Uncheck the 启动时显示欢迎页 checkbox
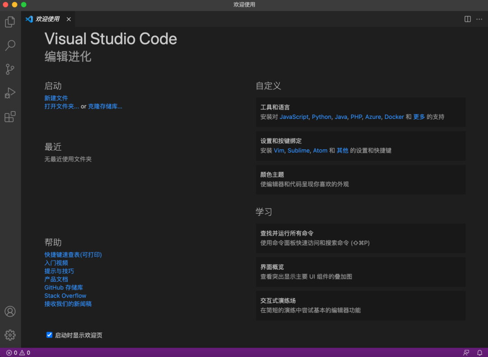Viewport: 488px width, 357px height. 49,335
